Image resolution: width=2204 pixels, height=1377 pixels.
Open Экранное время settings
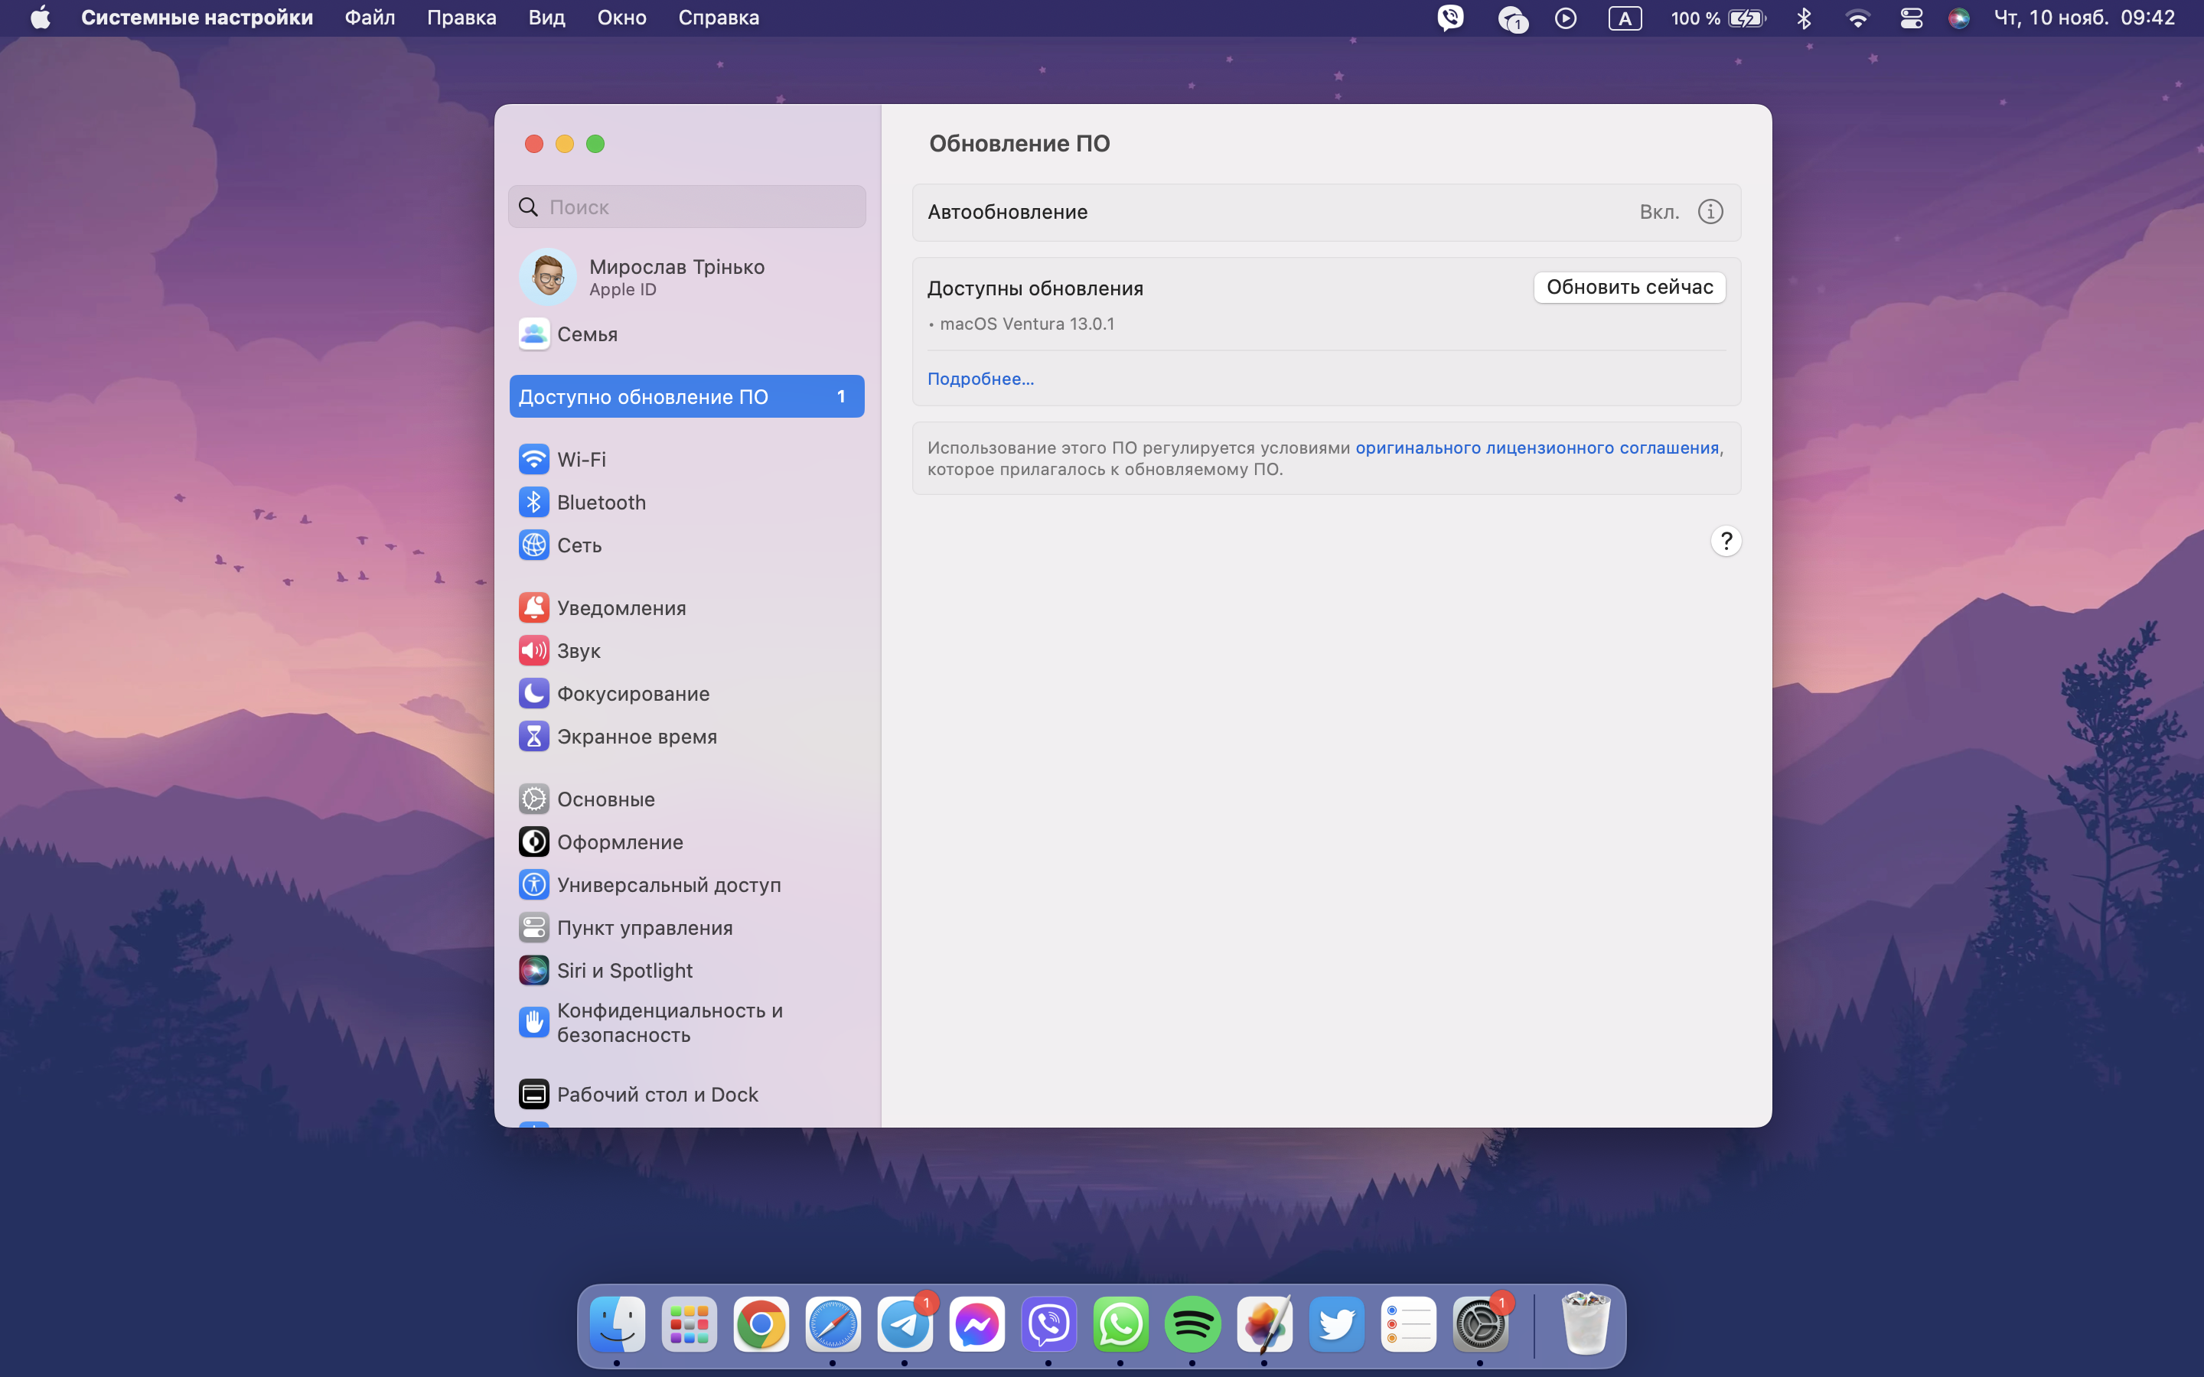(636, 736)
